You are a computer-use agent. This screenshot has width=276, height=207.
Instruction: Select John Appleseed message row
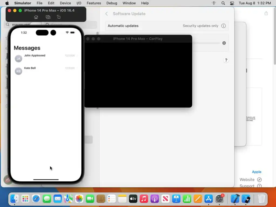coord(46,58)
